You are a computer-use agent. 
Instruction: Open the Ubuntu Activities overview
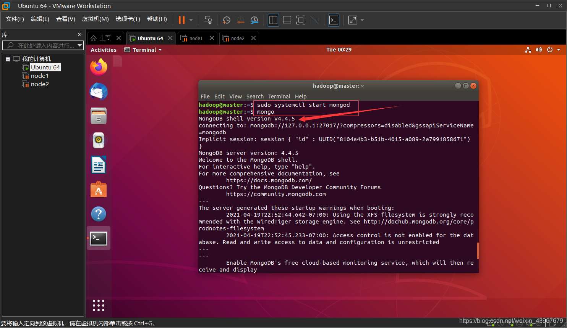click(x=104, y=50)
